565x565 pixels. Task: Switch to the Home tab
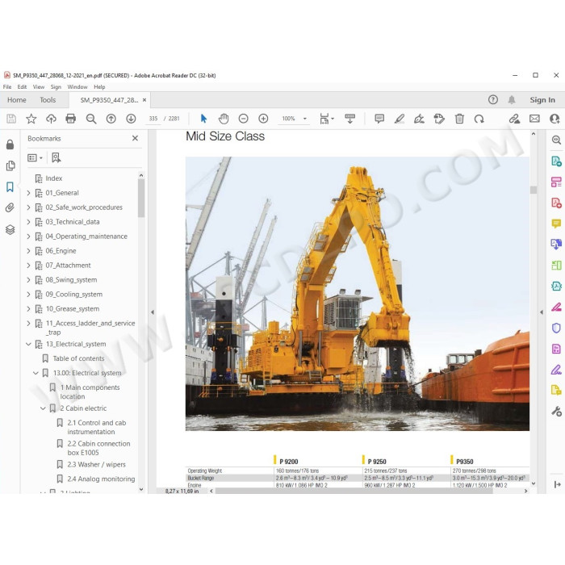(17, 100)
